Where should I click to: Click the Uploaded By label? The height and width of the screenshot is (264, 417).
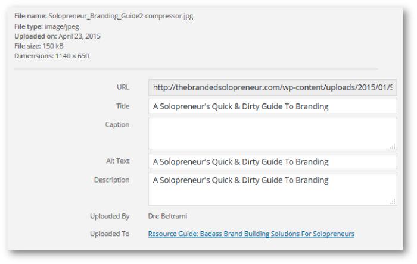(110, 216)
